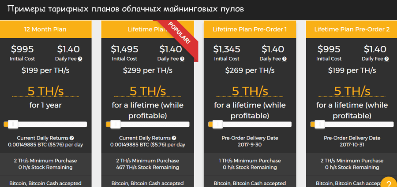Click the 12 Month Plan hashrate slider handle

click(12, 125)
